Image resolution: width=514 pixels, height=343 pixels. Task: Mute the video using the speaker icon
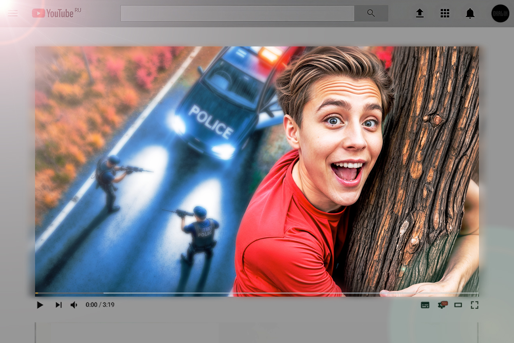pos(74,305)
